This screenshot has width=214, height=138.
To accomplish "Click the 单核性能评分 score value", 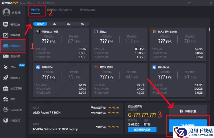I will pos(113,107).
